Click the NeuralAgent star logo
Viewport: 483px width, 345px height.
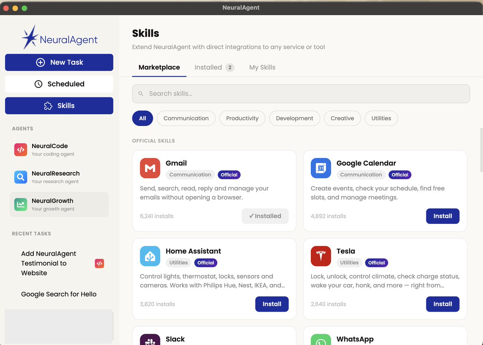click(29, 37)
